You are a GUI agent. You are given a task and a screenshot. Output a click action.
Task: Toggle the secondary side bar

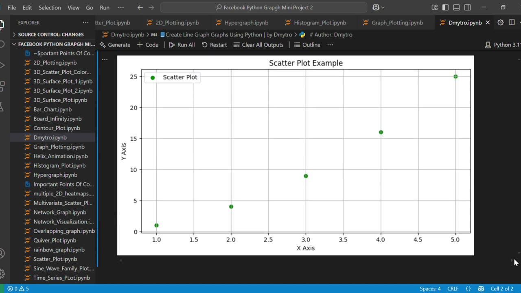tap(467, 7)
